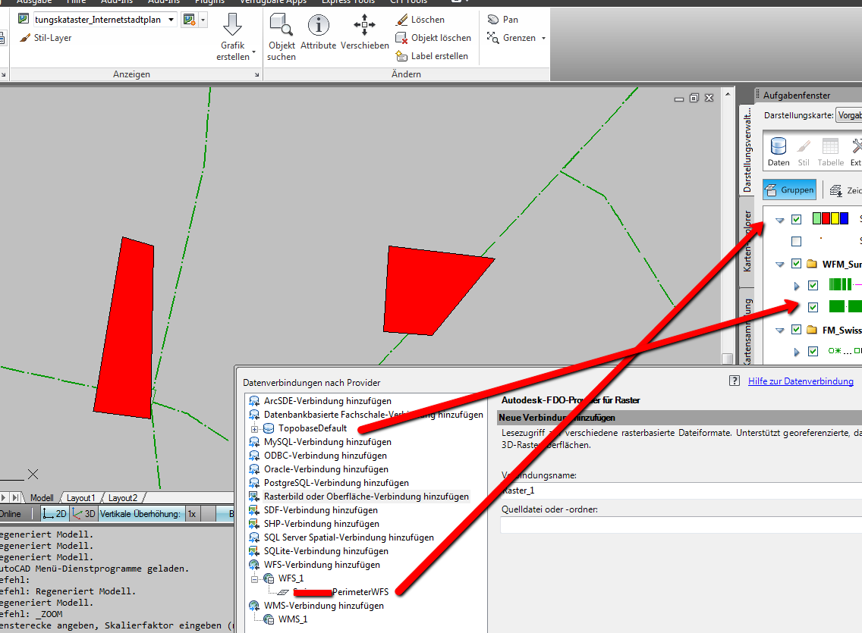862x633 pixels.
Task: Click the Stil-Layer brush tool
Action: pos(46,38)
